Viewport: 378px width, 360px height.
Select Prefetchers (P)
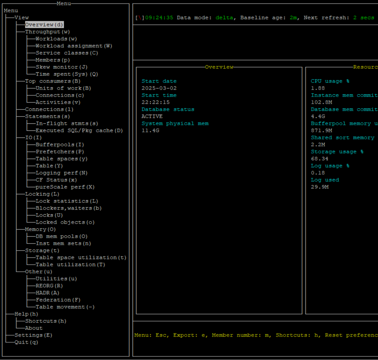coord(60,152)
